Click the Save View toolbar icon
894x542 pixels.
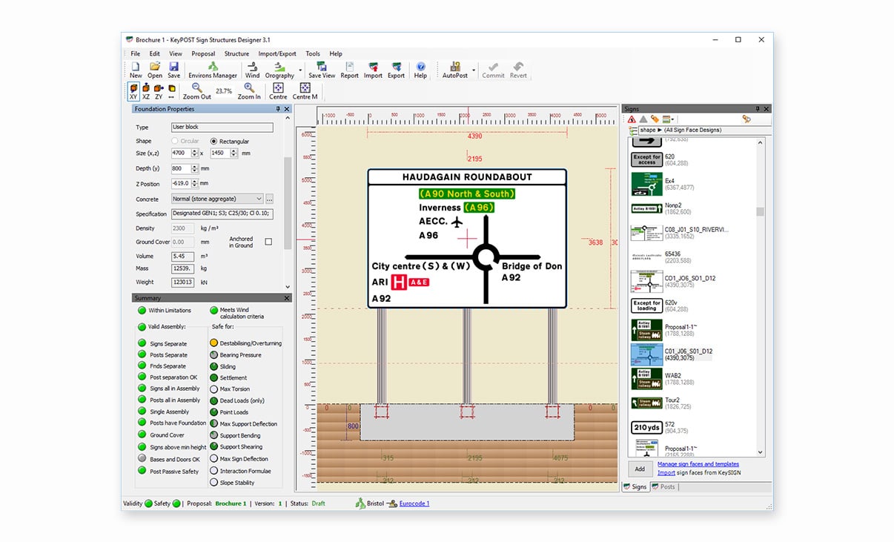coord(322,70)
